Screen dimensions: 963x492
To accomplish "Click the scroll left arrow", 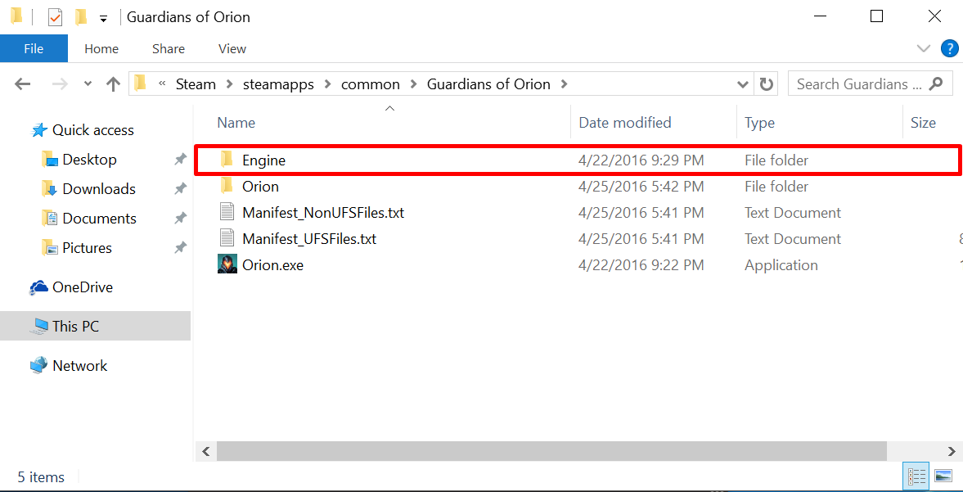I will coord(205,451).
